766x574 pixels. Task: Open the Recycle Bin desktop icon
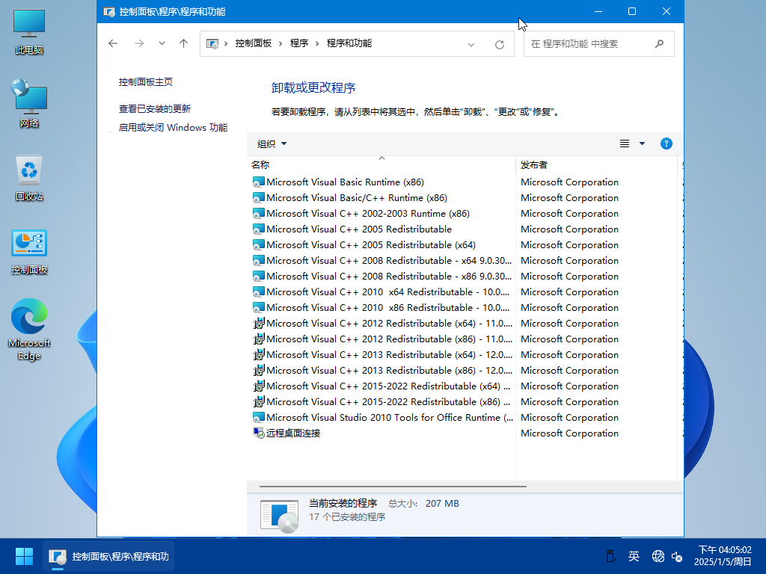29,178
